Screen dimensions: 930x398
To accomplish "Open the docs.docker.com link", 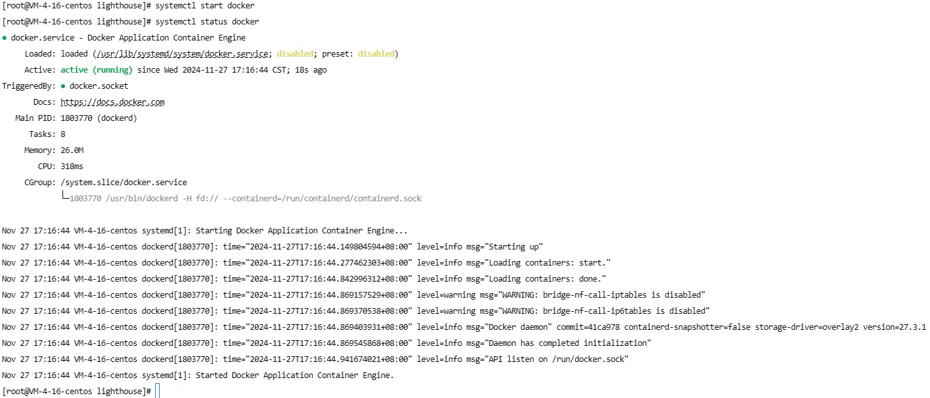I will click(x=113, y=102).
